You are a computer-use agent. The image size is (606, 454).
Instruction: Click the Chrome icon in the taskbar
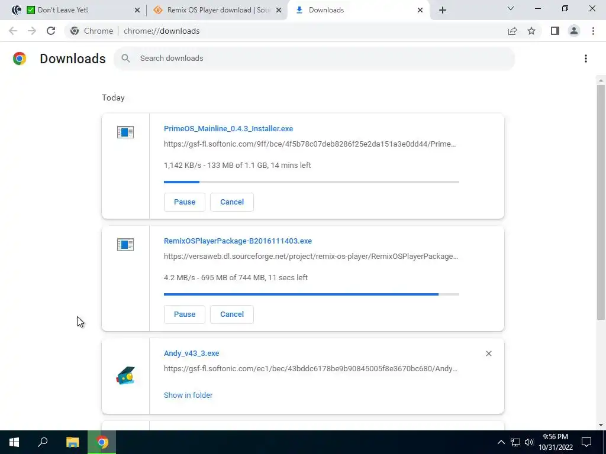[x=102, y=442]
